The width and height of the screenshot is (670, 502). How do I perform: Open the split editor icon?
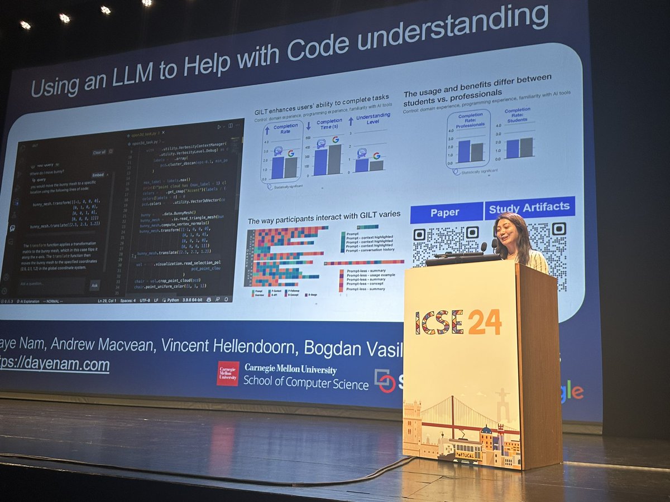(230, 126)
